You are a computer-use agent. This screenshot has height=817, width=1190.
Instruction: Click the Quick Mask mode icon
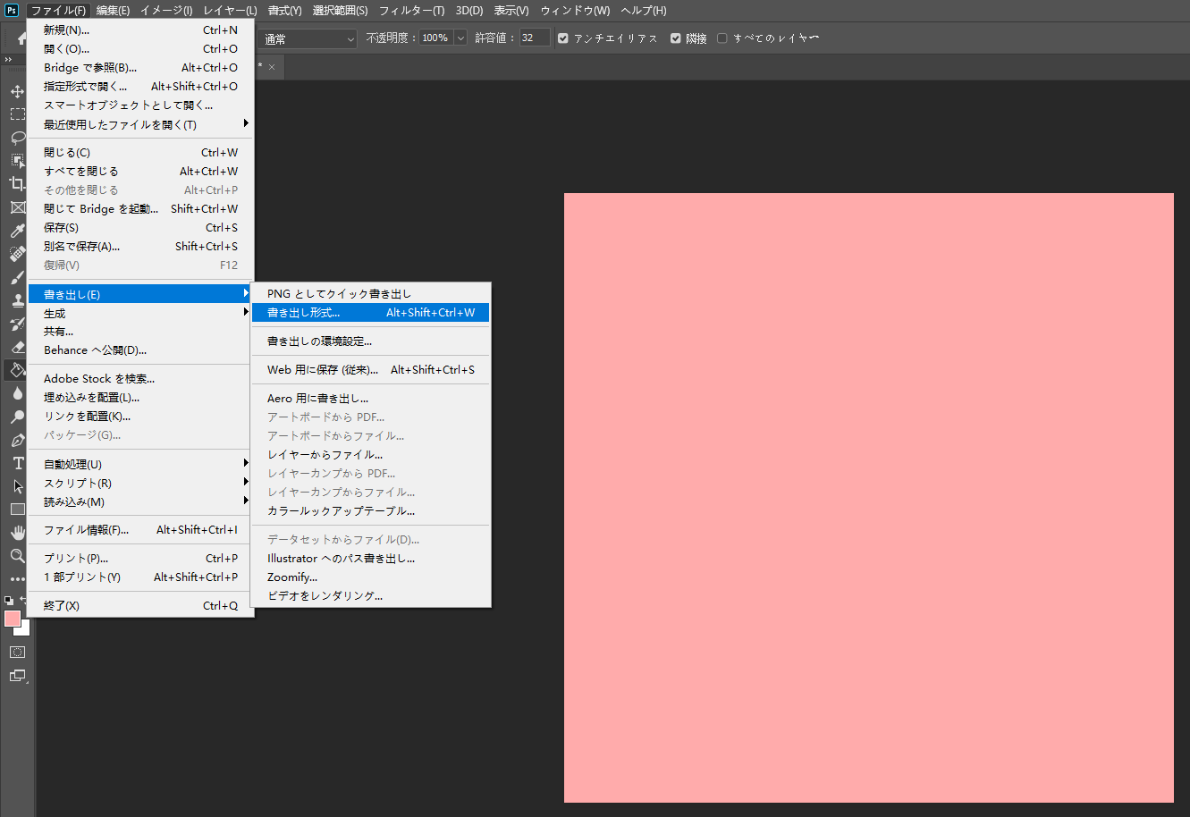coord(17,653)
